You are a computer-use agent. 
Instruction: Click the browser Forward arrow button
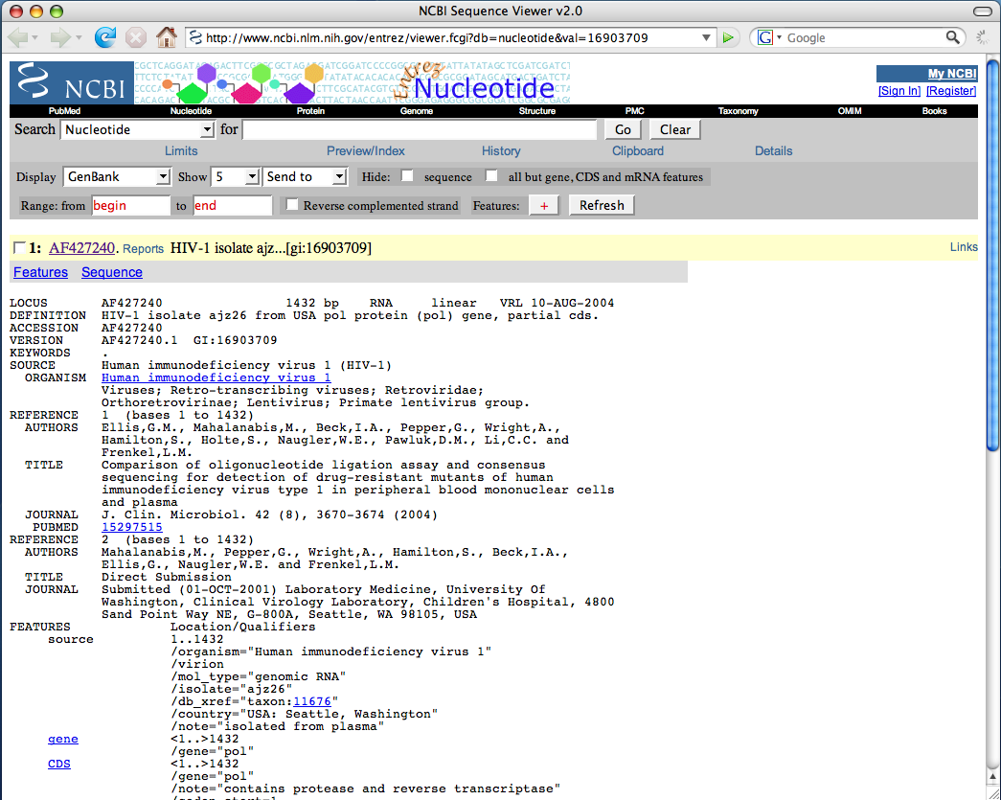[x=60, y=37]
